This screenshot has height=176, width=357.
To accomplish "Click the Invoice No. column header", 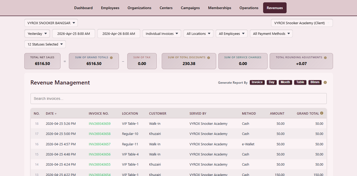I will click(99, 114).
